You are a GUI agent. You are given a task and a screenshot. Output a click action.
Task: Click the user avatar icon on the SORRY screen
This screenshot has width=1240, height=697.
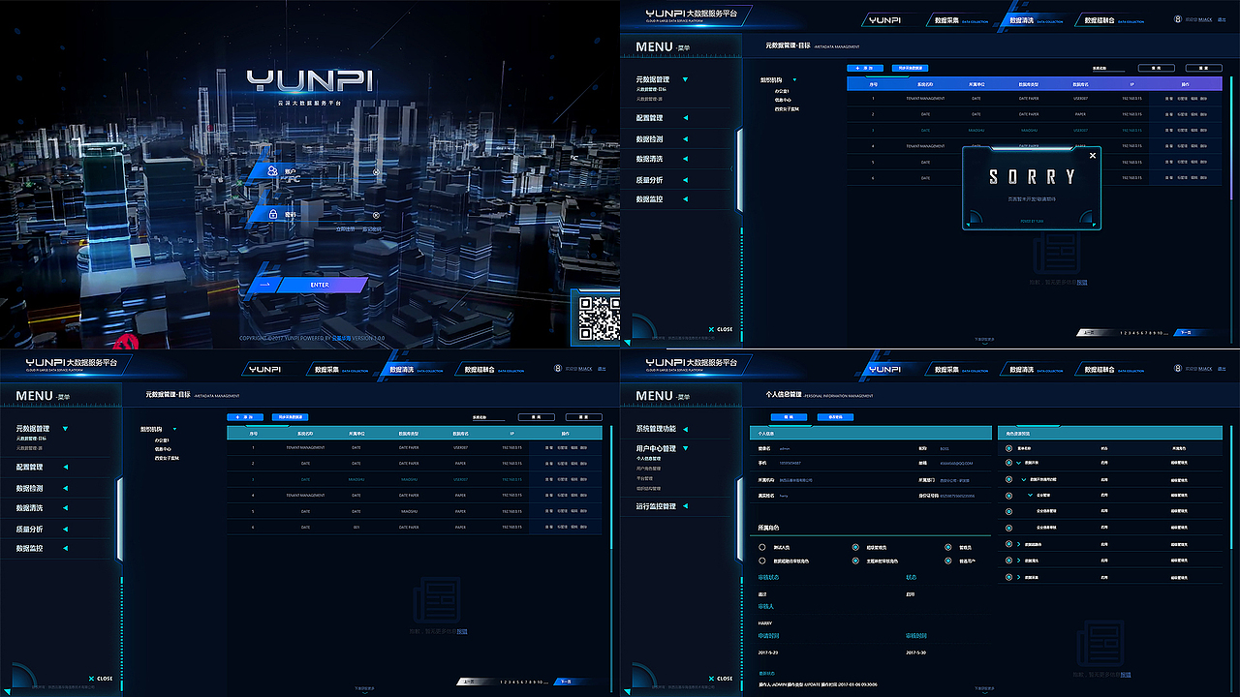tap(1178, 17)
